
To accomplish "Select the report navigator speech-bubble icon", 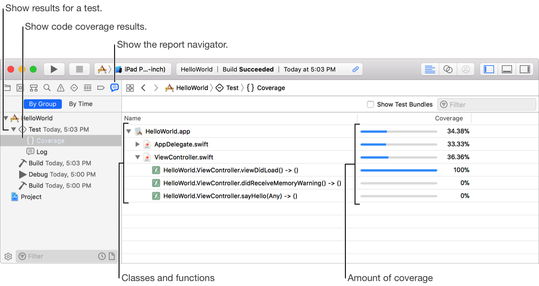I will [x=115, y=88].
